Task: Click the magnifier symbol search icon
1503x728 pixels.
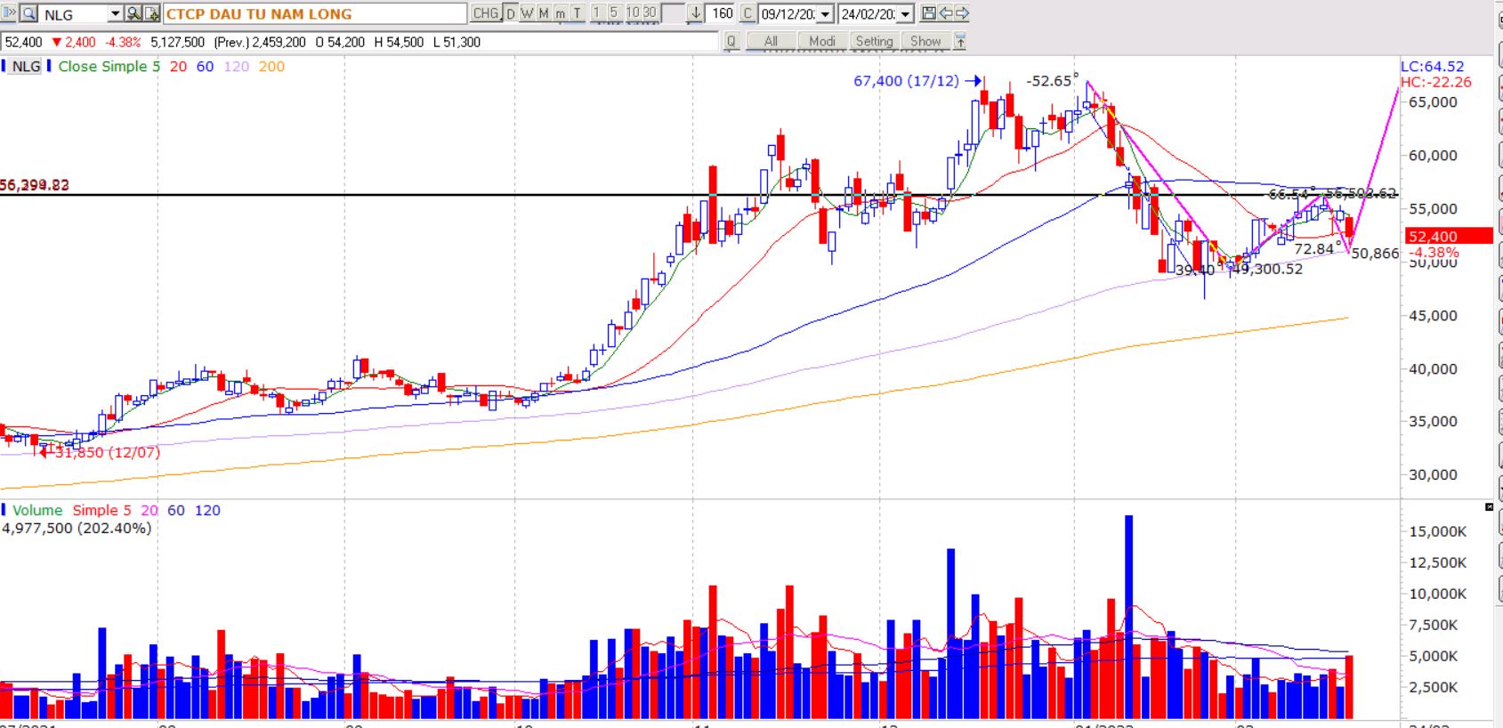Action: click(28, 13)
